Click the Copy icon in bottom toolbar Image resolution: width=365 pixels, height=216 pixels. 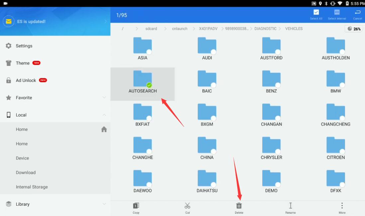tap(136, 208)
